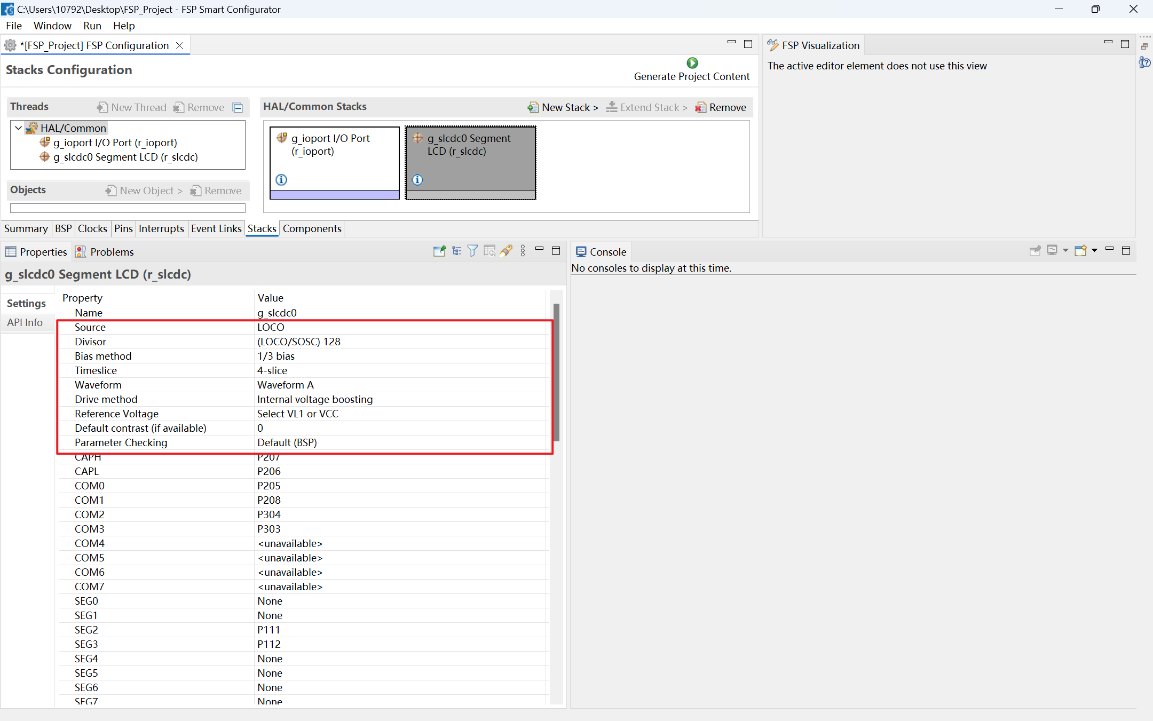
Task: Open the Display Selected Console dropdown arrow
Action: point(1065,250)
